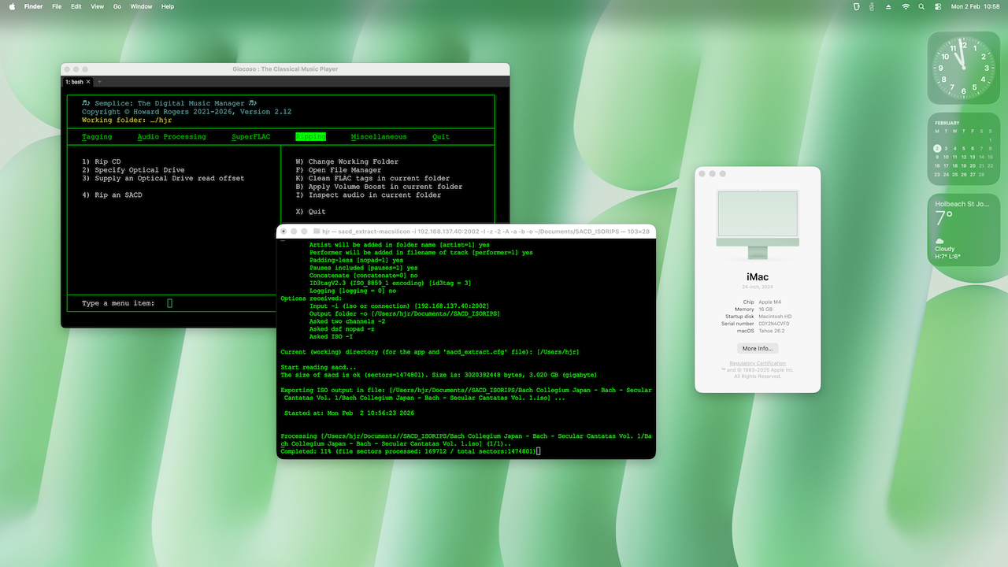Open the Window menu in the menu bar
The image size is (1008, 567).
tap(141, 6)
